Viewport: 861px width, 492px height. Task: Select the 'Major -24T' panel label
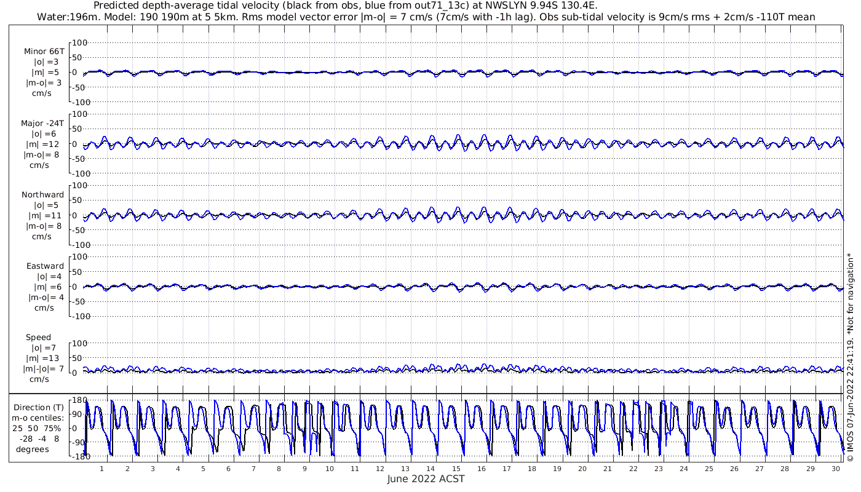point(42,123)
